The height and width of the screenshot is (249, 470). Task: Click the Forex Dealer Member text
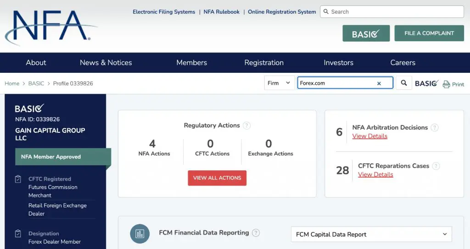(x=54, y=242)
